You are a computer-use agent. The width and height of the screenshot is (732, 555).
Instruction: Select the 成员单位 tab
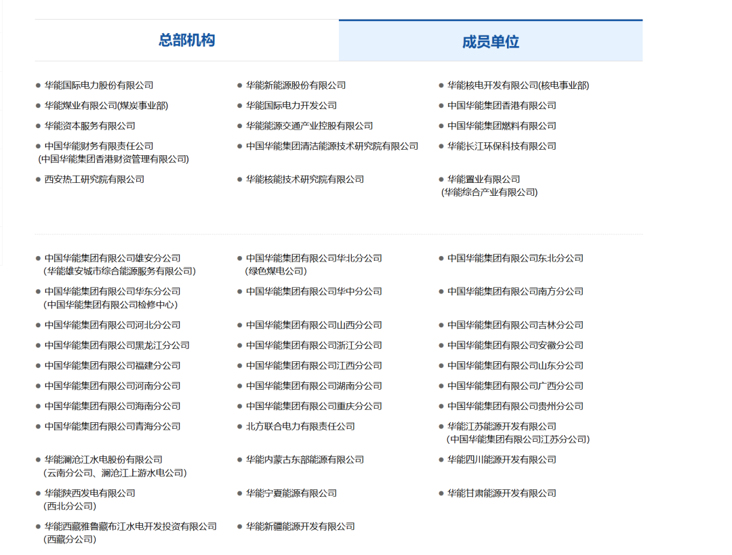(x=491, y=41)
